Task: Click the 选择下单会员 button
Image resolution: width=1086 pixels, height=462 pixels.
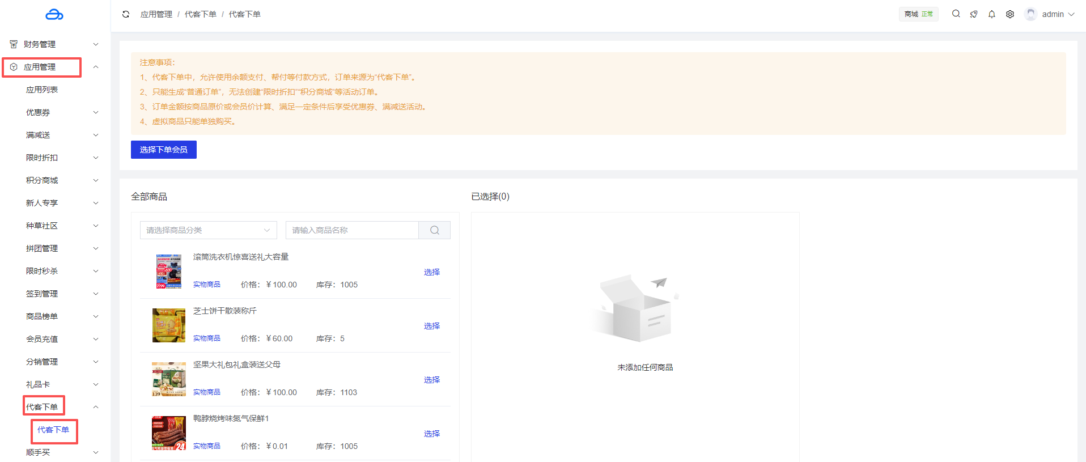Action: tap(163, 150)
